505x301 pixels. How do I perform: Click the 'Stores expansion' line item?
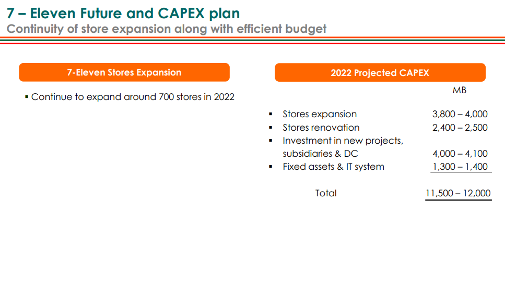click(x=320, y=114)
